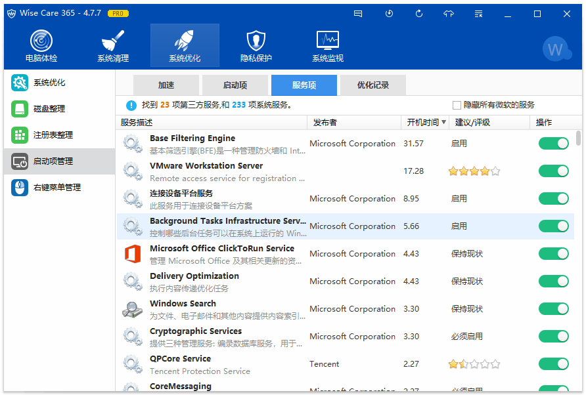Select the 连接设备平台服务 service name

(x=181, y=194)
